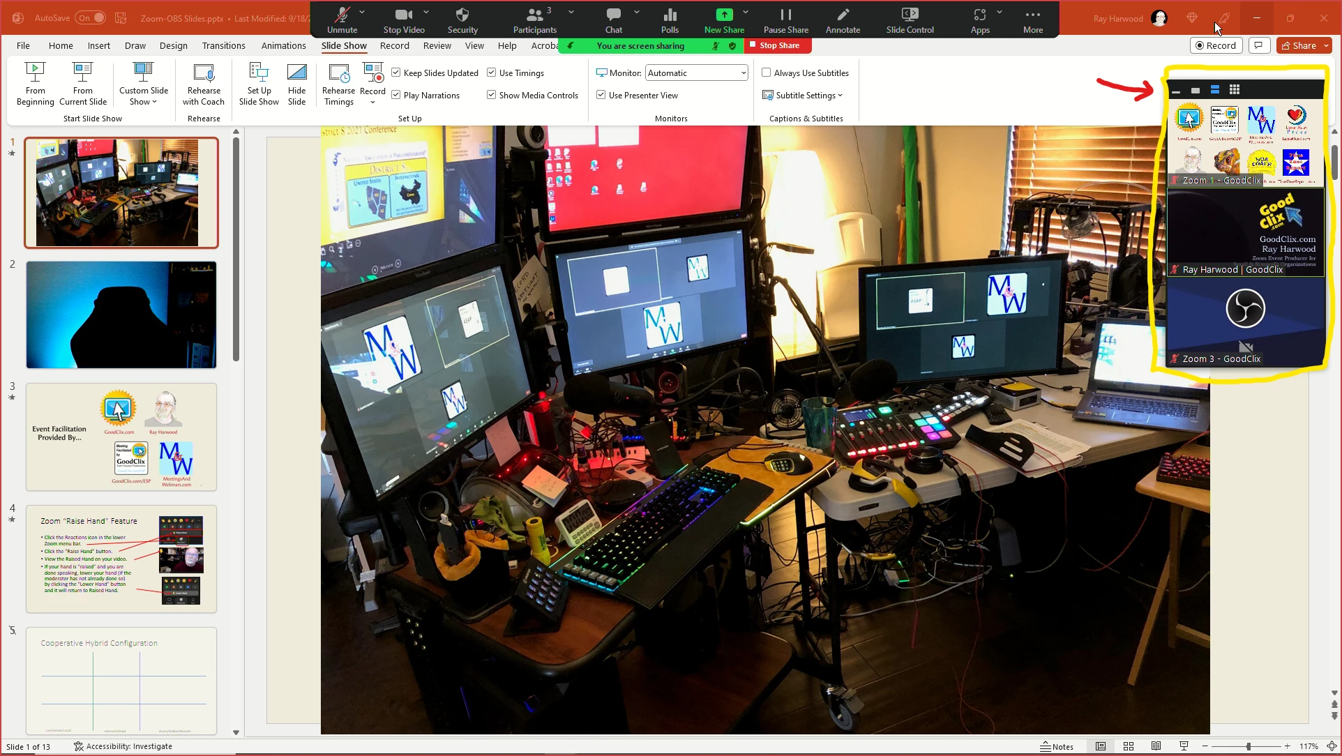Click the red Stop Share button
Screen dimensions: 1342x756
(x=778, y=45)
